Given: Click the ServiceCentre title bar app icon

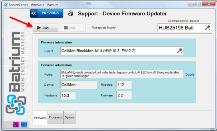Looking at the screenshot, I should (6, 5).
